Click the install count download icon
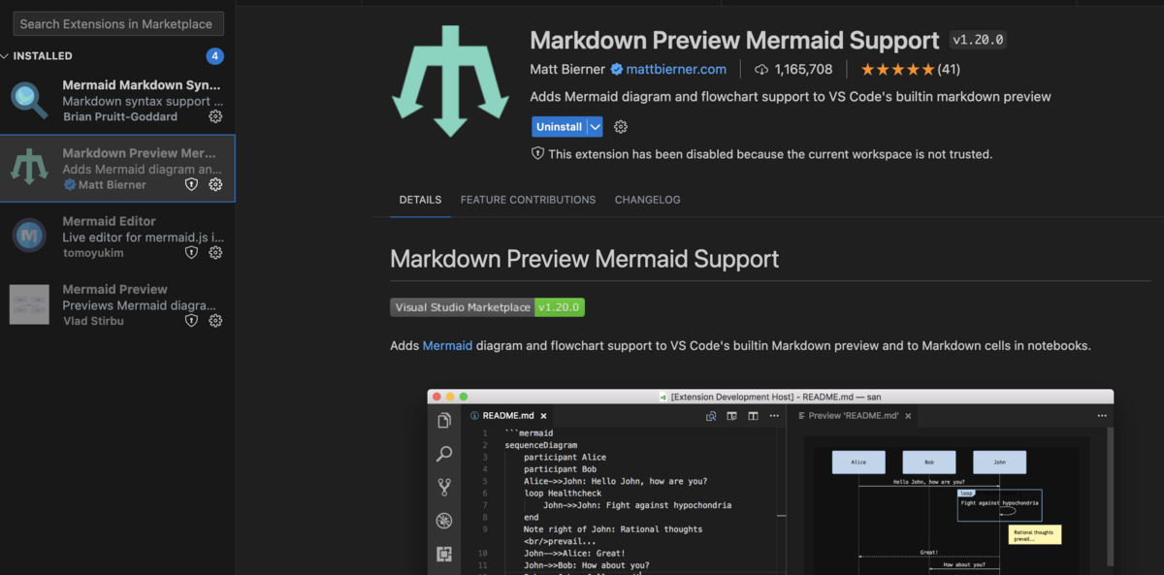Image resolution: width=1164 pixels, height=575 pixels. click(x=761, y=69)
